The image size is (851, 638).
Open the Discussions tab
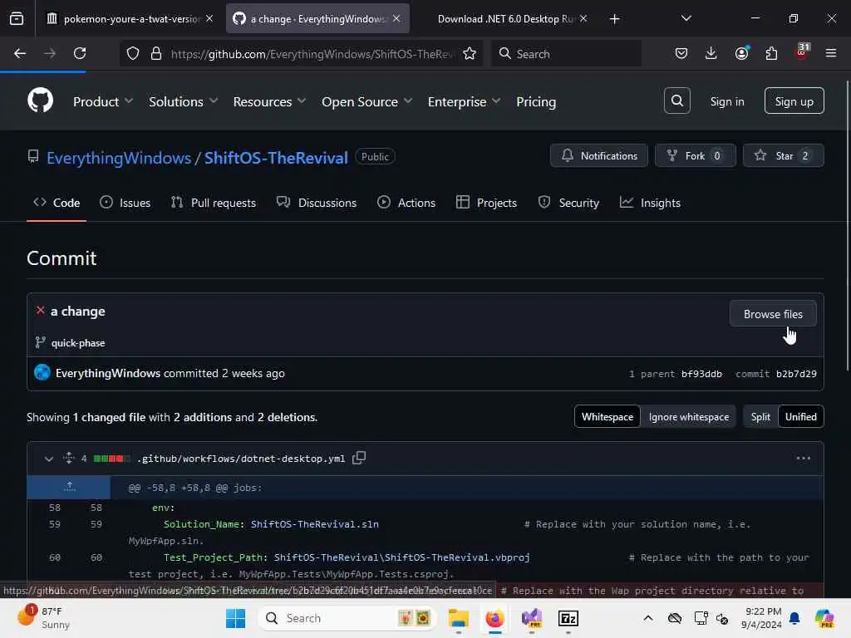click(x=317, y=203)
